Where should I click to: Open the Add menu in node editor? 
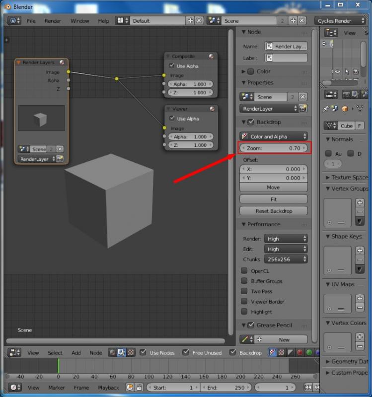(x=76, y=353)
